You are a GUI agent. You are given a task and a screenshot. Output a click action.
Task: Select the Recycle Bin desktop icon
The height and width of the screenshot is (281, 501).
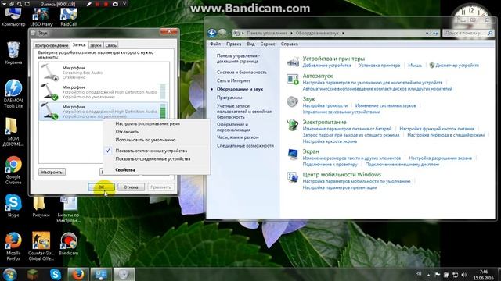(x=13, y=52)
